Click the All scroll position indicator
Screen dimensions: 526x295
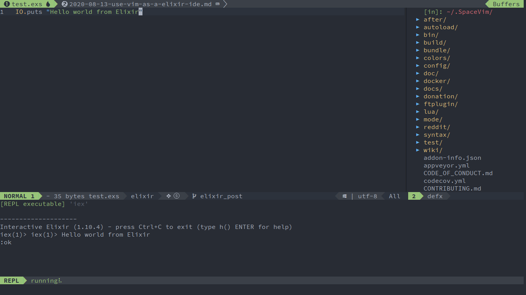tap(395, 196)
